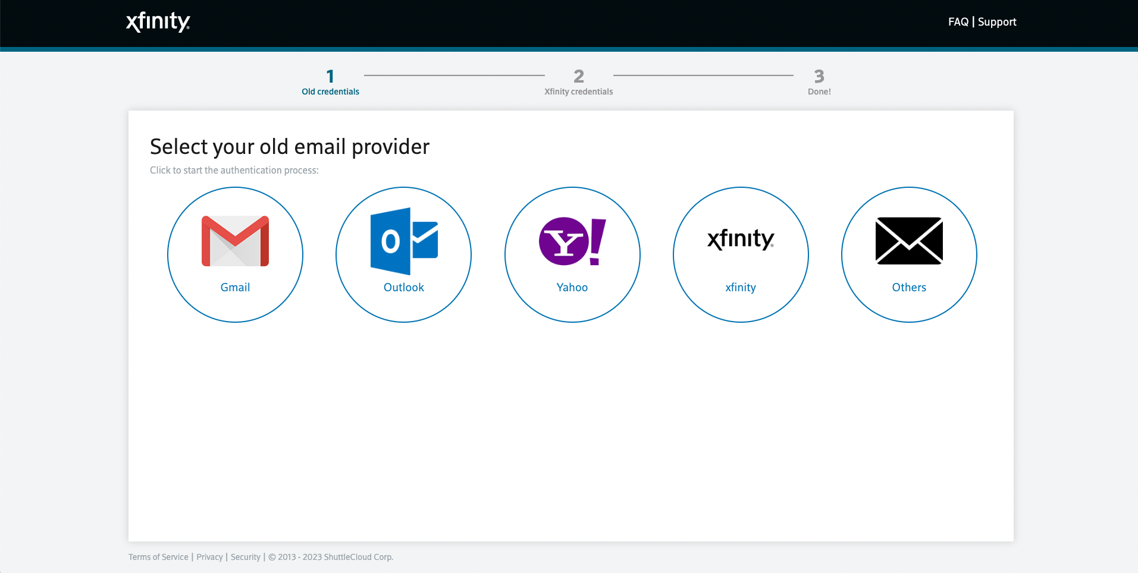
Task: Click the Outlook label
Action: pos(404,287)
